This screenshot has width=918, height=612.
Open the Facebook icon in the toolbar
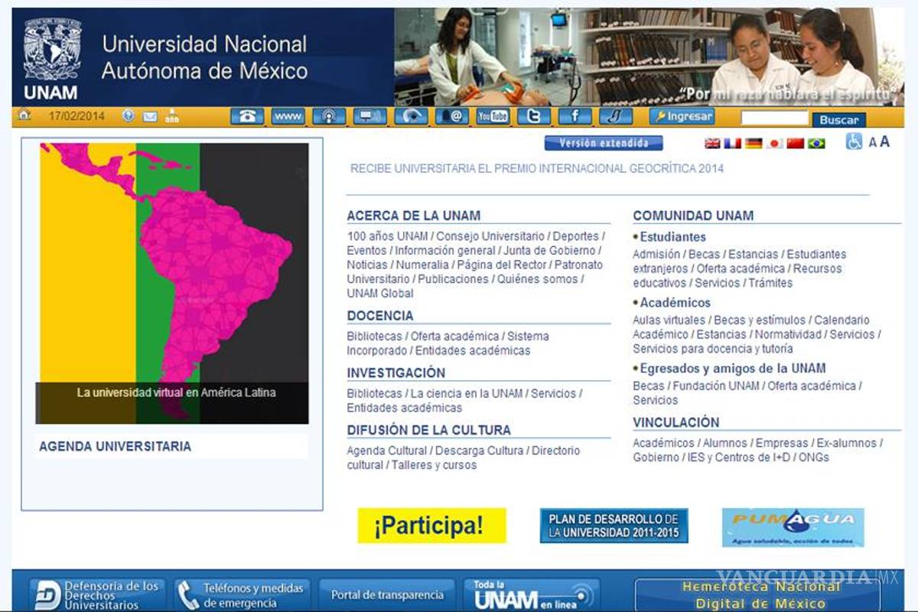(575, 116)
